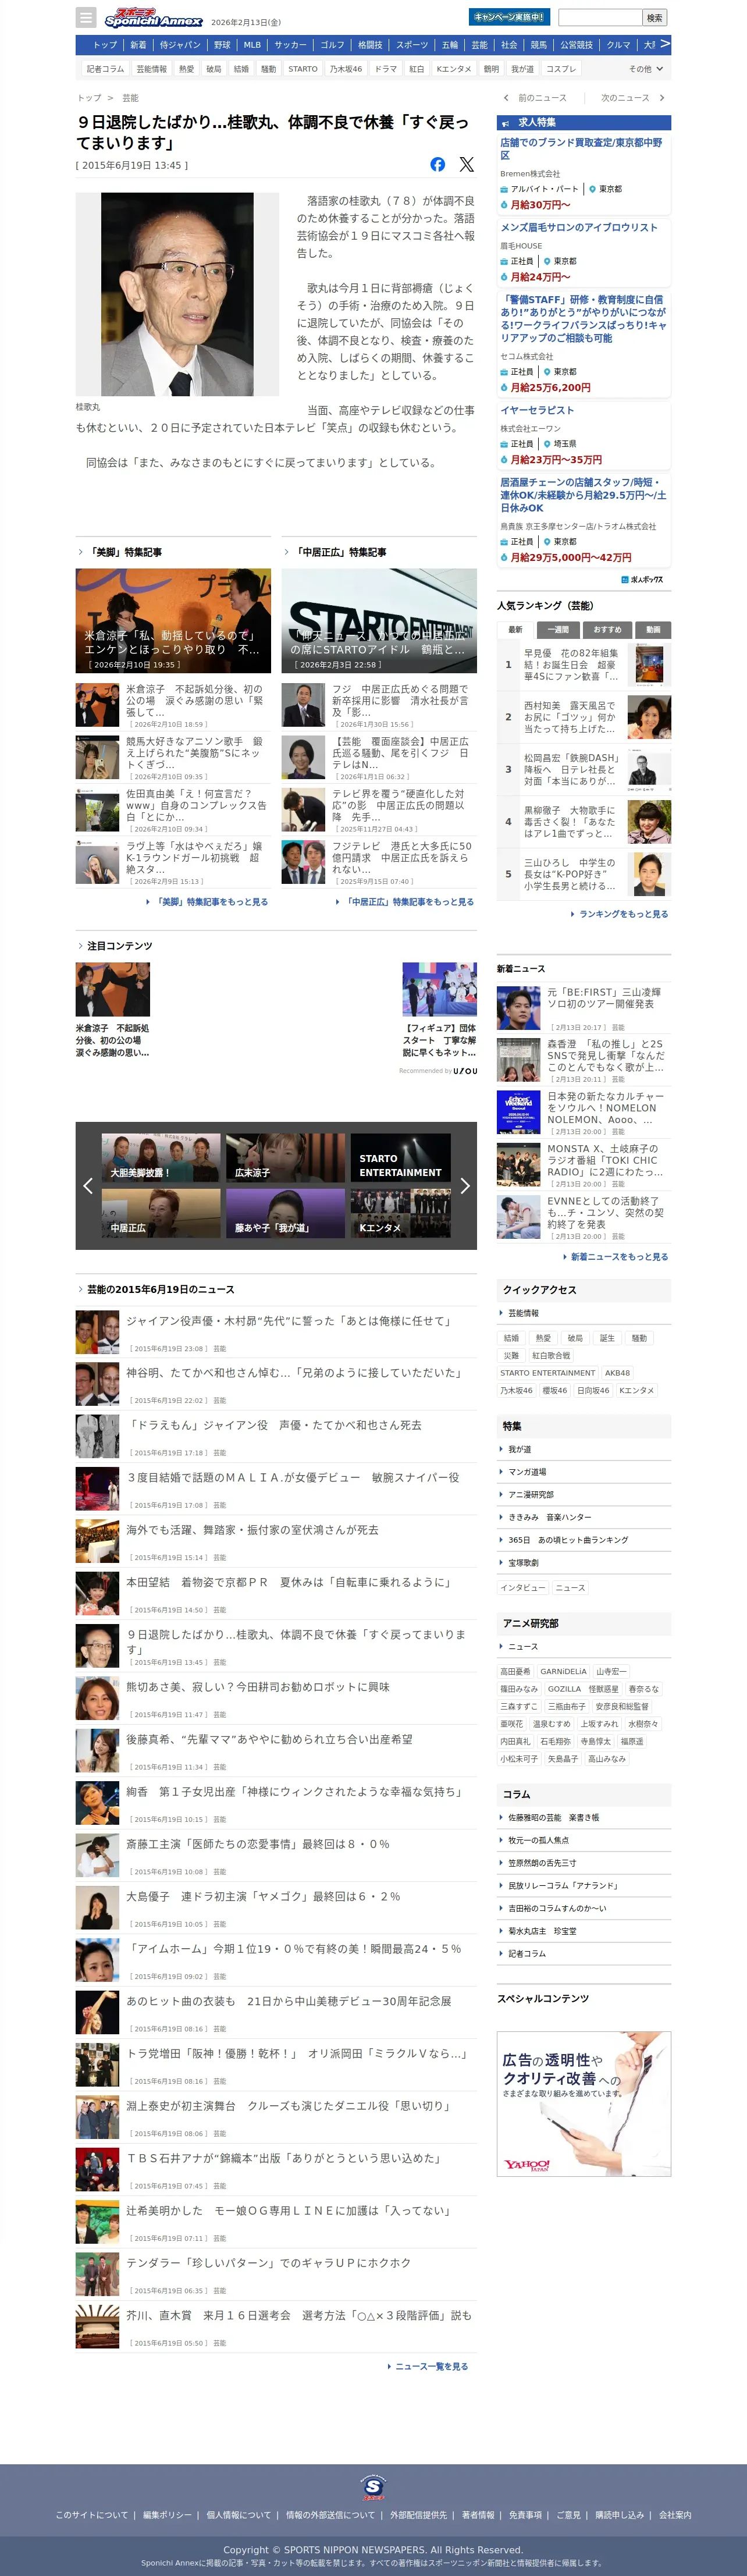Screen dimensions: 747x2576
Task: Select the 結婚 quick access tag
Action: tap(512, 1338)
